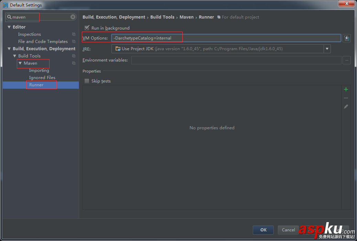The image size is (357, 241).
Task: Open the JRE dropdown list
Action: pos(327,49)
